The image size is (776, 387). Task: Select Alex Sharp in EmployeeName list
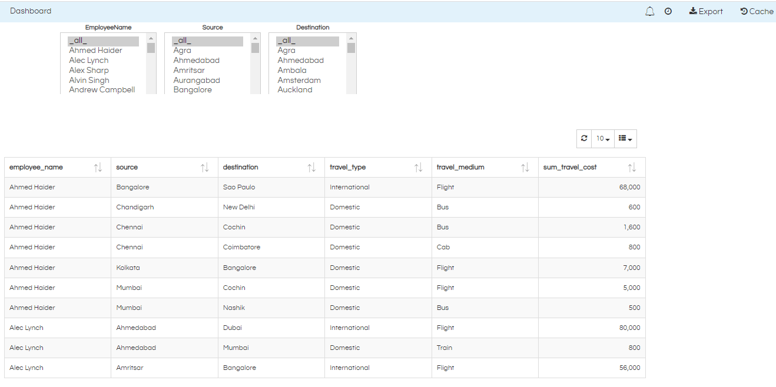[103, 70]
